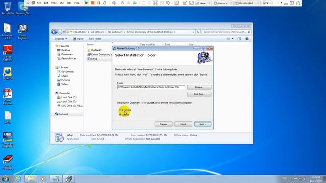Viewport: 326px width, 183px height.
Task: Open Windows Explorer taskbar icon
Action: pyautogui.click(x=31, y=179)
